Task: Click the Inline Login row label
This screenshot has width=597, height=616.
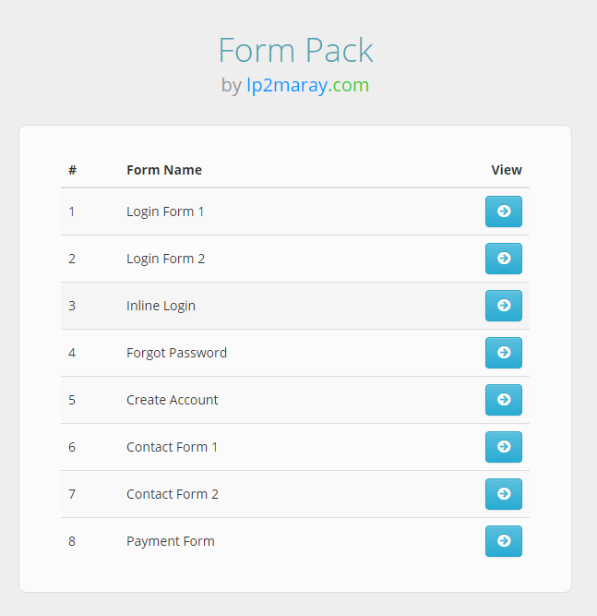Action: click(161, 306)
